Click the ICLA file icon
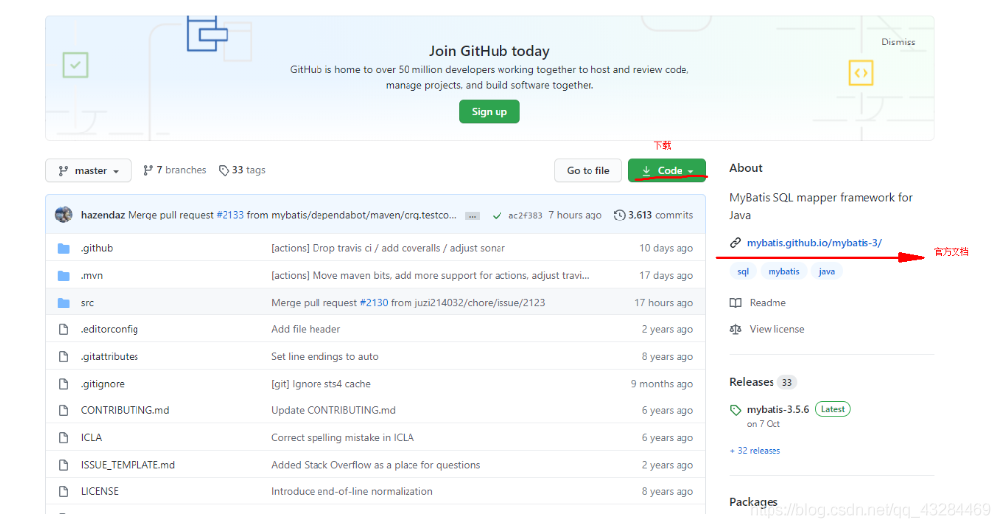This screenshot has height=528, width=1000. [63, 437]
